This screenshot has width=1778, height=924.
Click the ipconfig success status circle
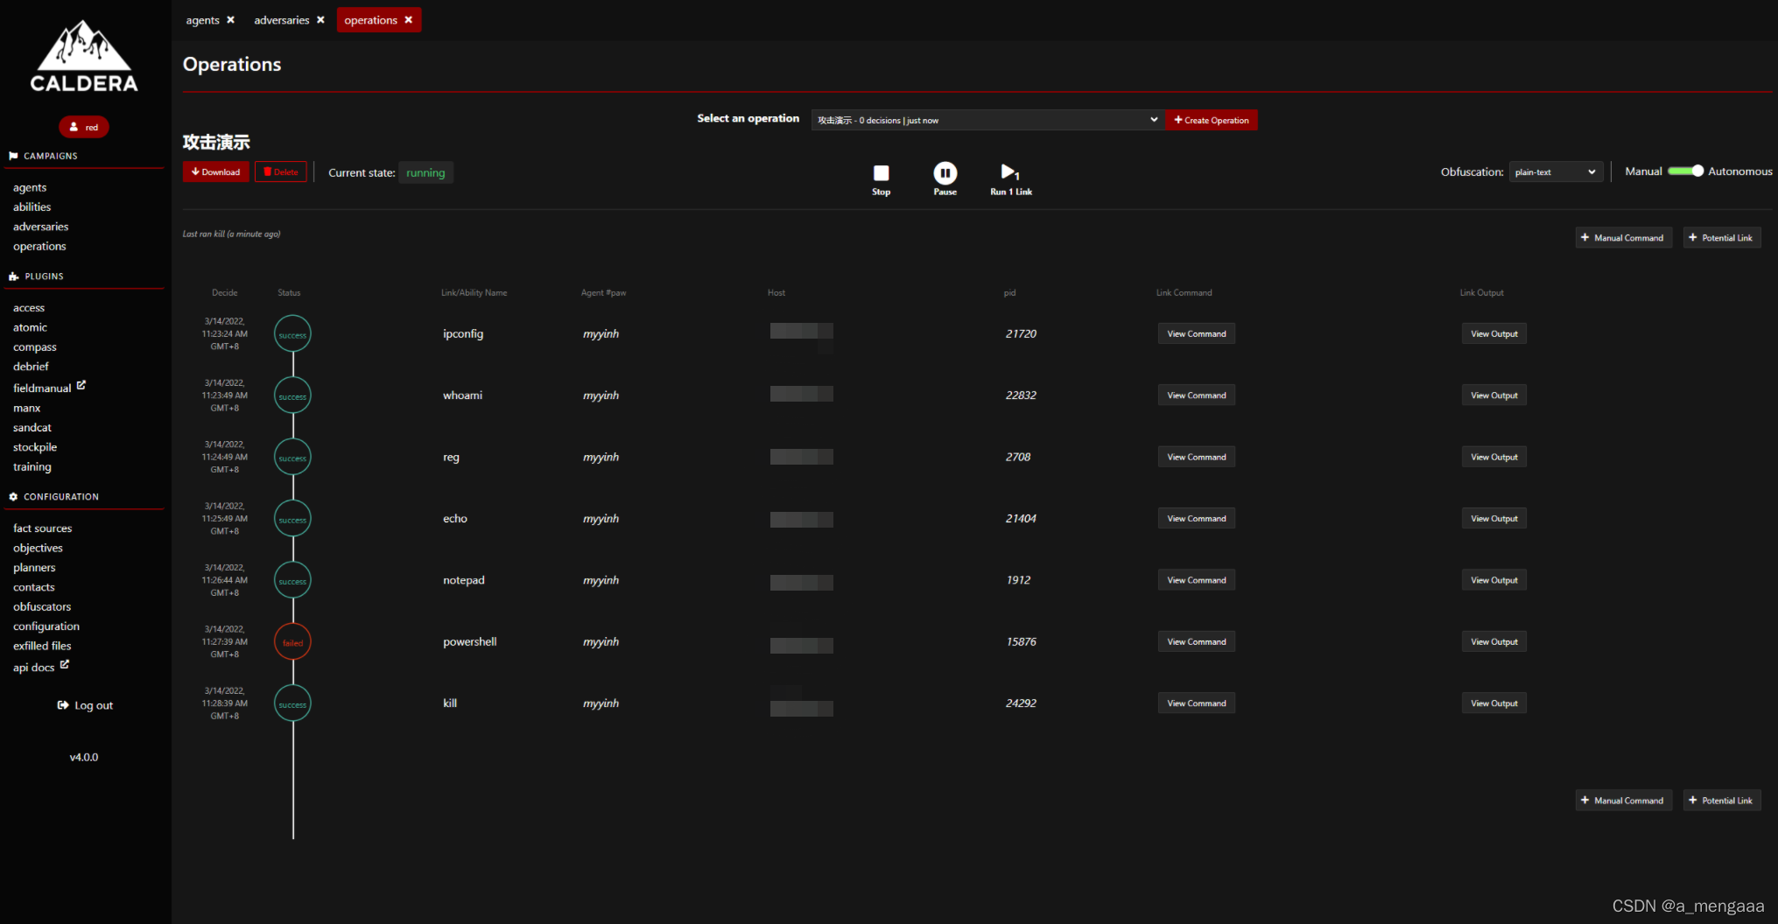tap(292, 334)
